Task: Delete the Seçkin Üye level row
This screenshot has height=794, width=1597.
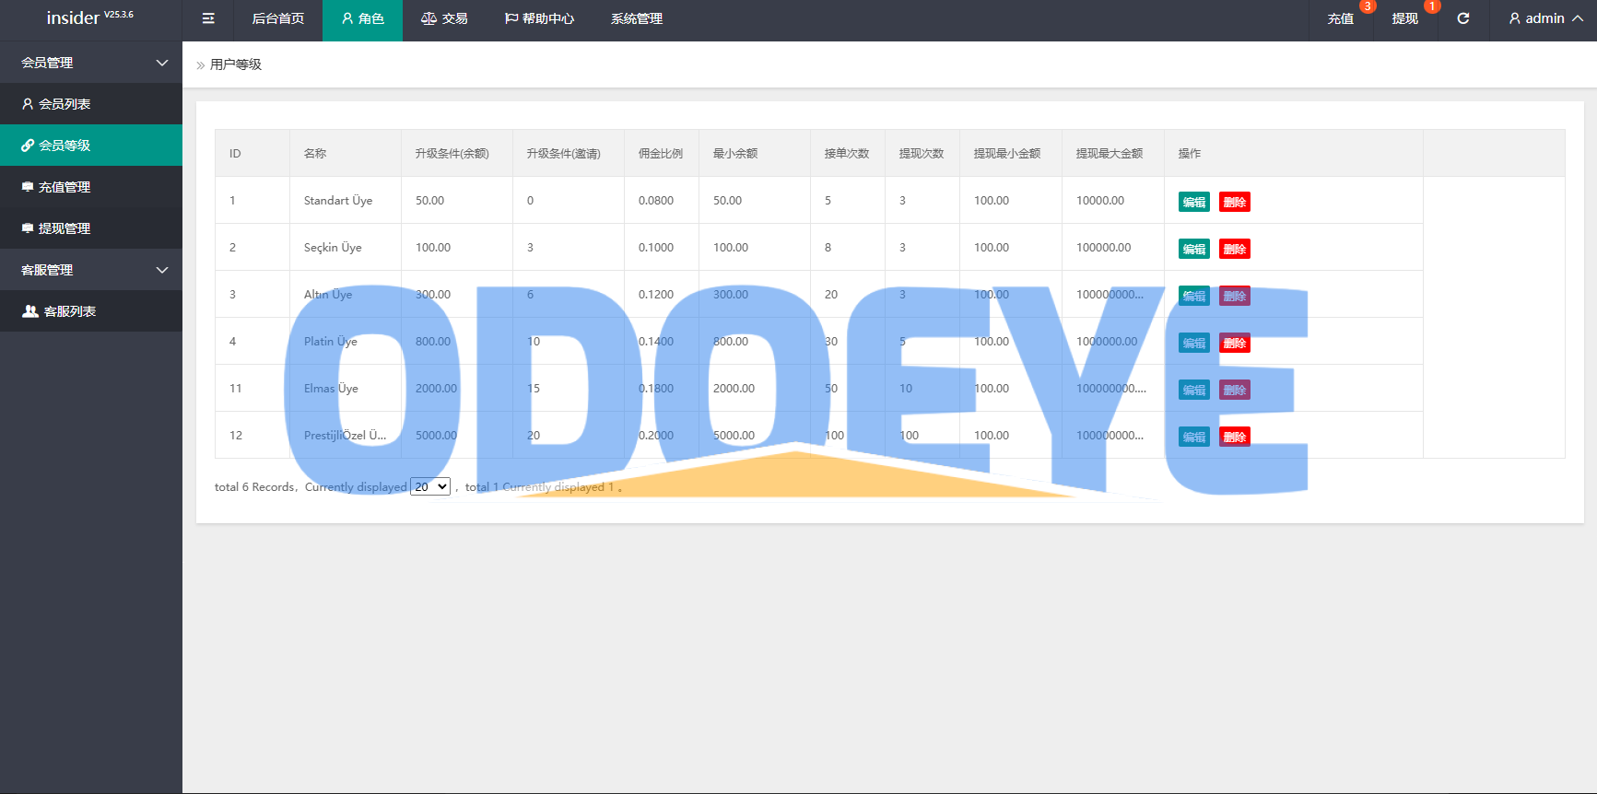Action: 1234,250
